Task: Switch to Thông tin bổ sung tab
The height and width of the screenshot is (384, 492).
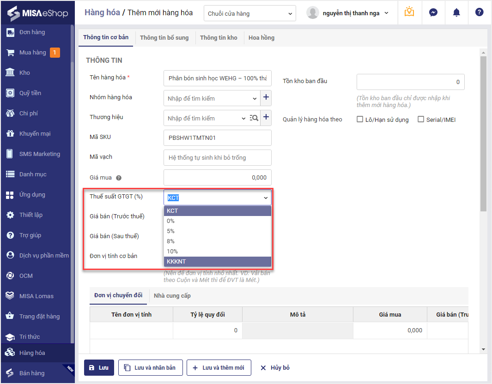Action: click(164, 38)
